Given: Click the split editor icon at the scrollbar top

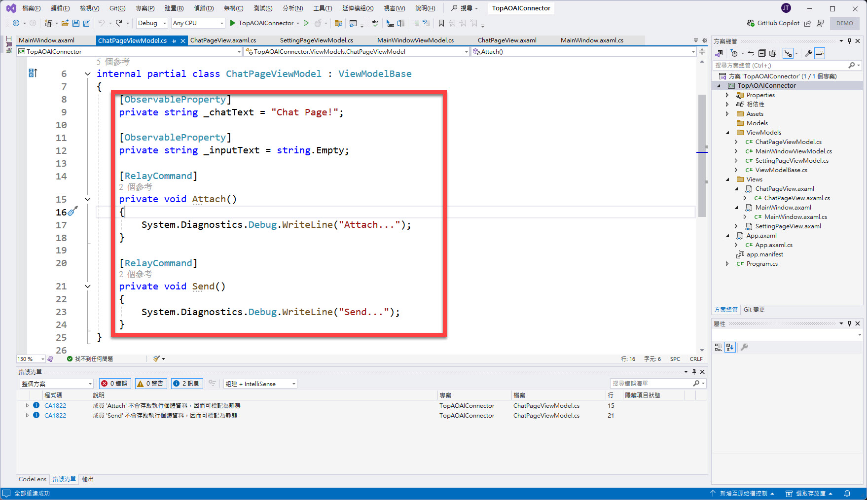Looking at the screenshot, I should [702, 52].
